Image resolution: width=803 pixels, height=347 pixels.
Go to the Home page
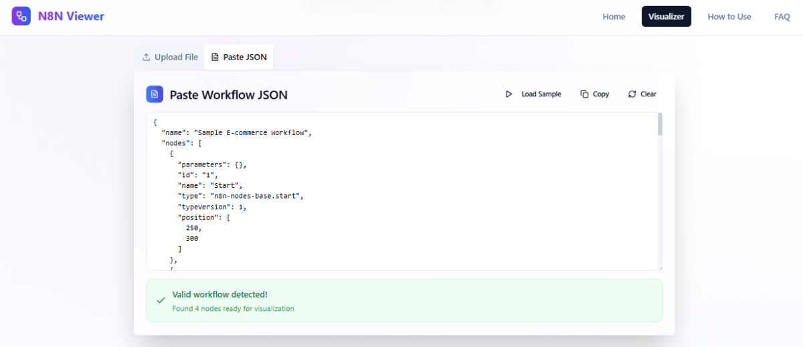[x=614, y=17]
